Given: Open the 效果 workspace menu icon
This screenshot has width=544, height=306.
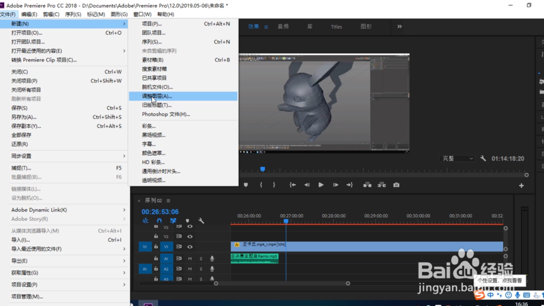Looking at the screenshot, I should tap(266, 27).
